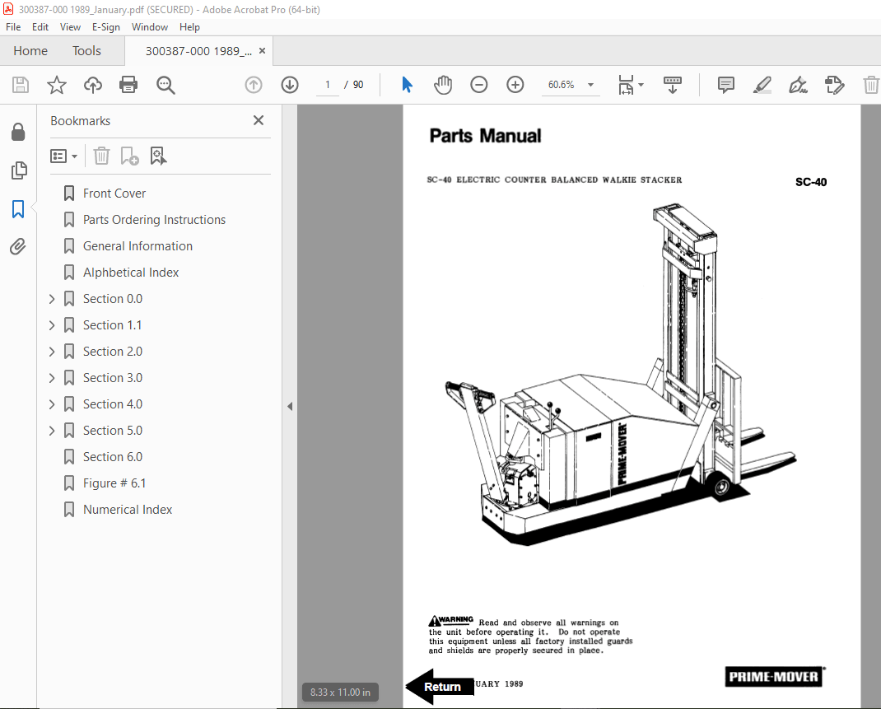The height and width of the screenshot is (709, 881).
Task: Click the Zoom In button
Action: pyautogui.click(x=515, y=84)
